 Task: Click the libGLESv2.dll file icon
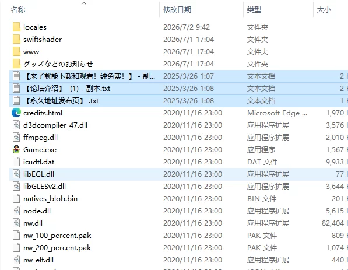(16, 186)
